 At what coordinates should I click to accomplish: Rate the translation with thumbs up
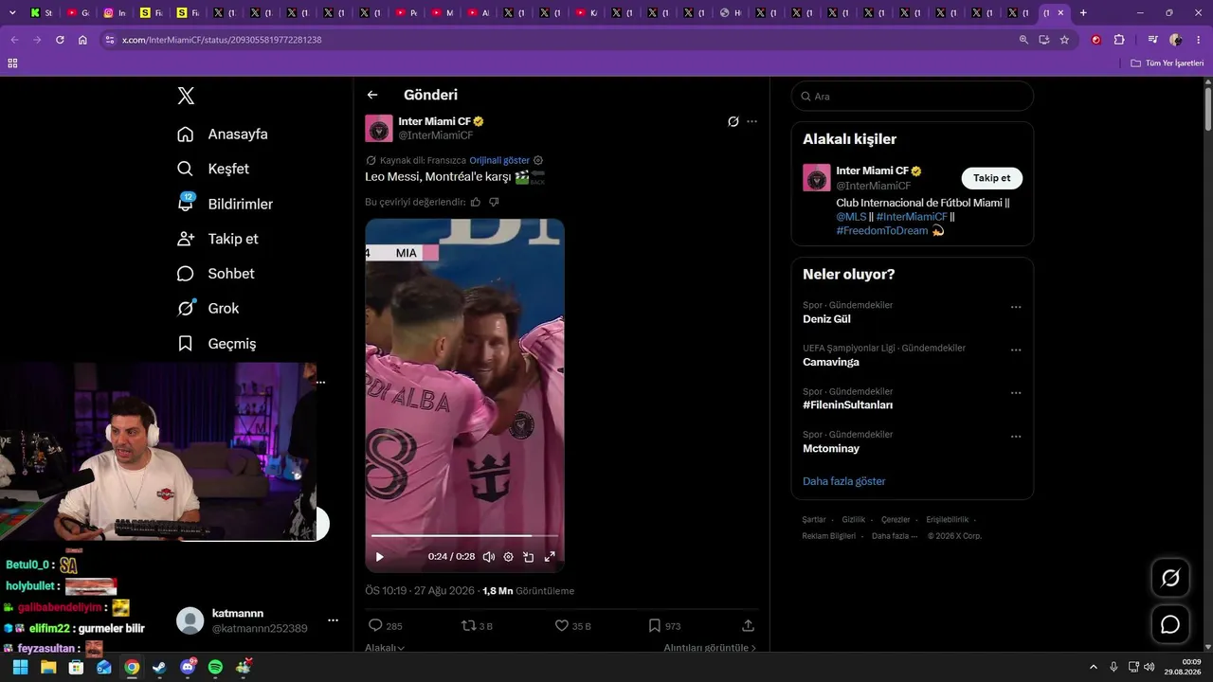click(476, 202)
